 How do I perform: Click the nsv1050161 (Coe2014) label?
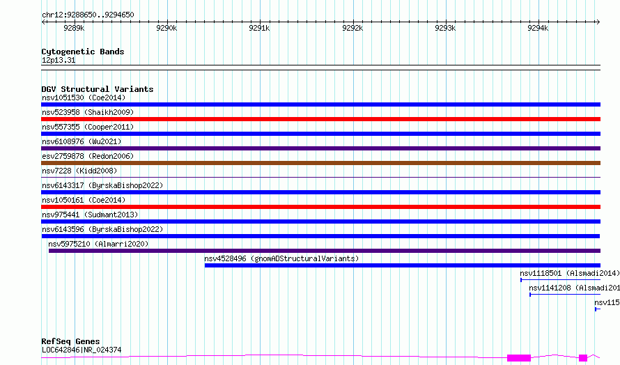point(84,200)
